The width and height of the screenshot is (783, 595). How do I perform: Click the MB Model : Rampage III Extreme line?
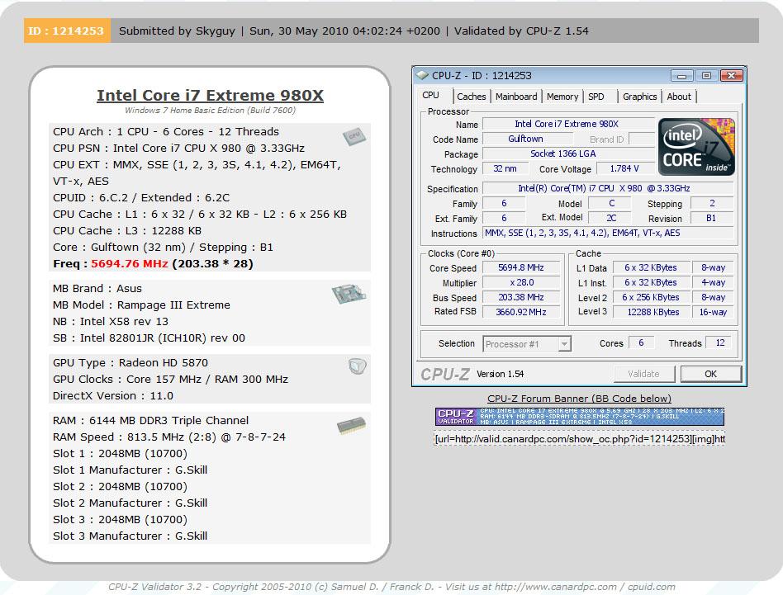pos(141,305)
